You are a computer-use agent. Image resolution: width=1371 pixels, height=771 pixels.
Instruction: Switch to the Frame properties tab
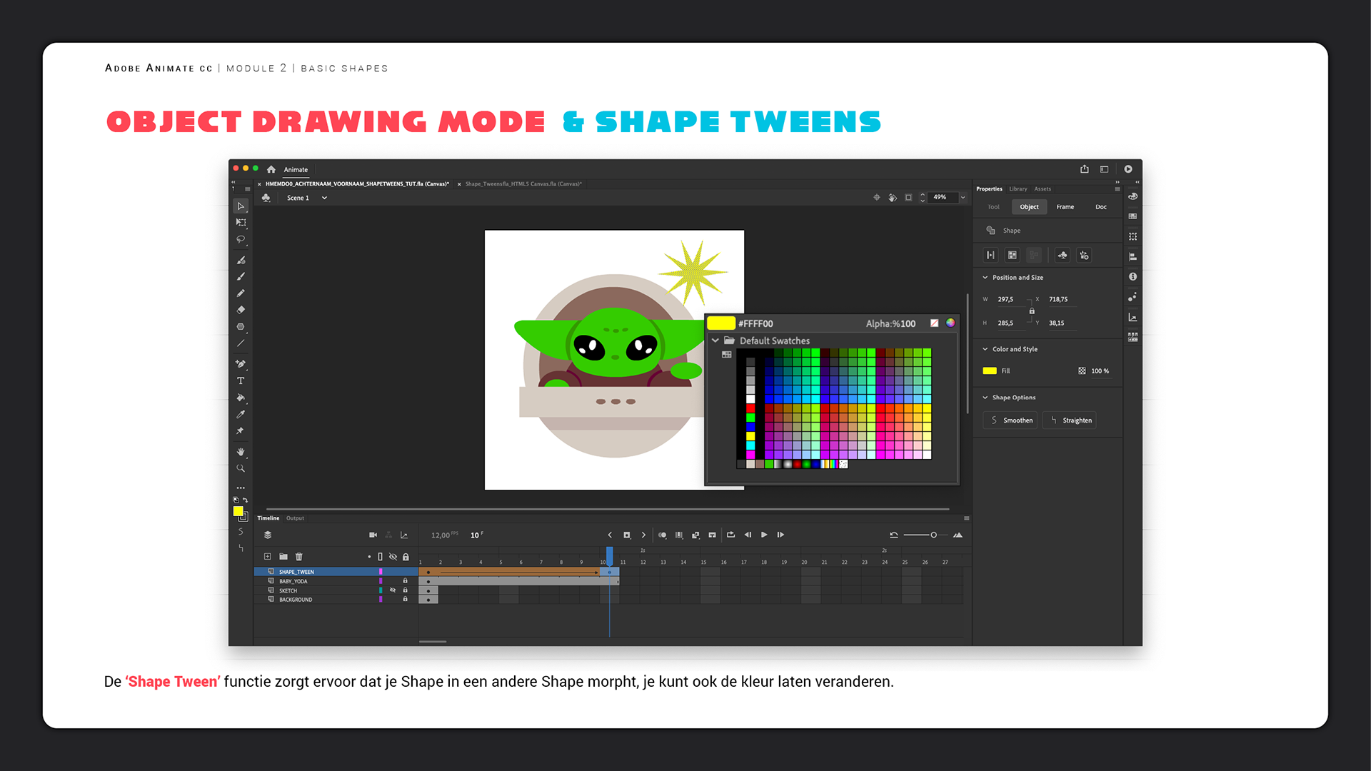click(1065, 207)
